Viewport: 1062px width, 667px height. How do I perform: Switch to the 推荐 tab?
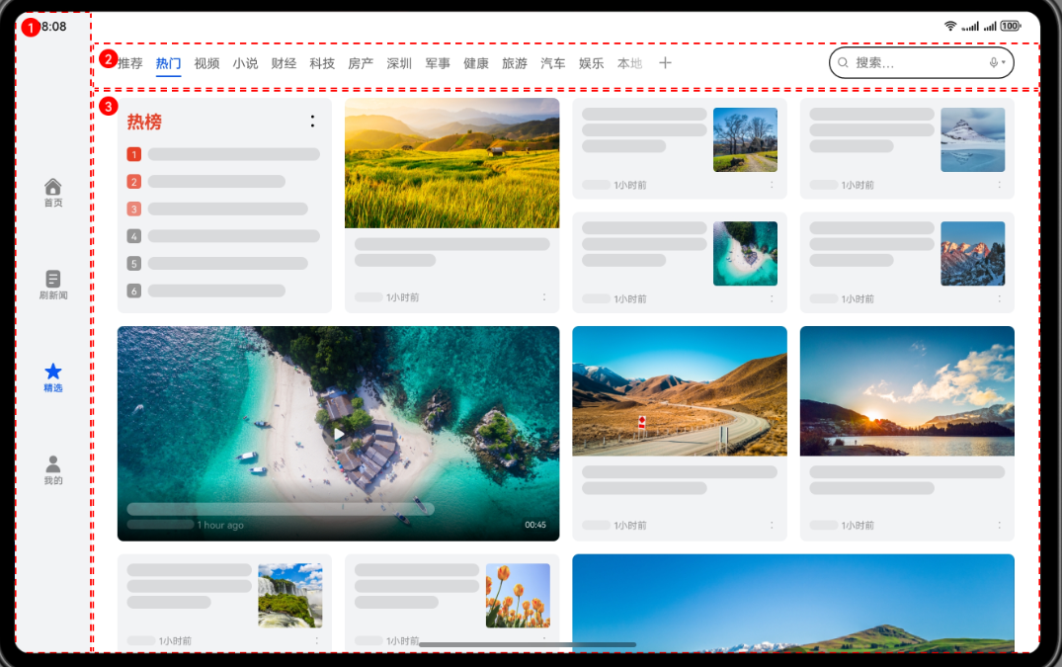(130, 63)
